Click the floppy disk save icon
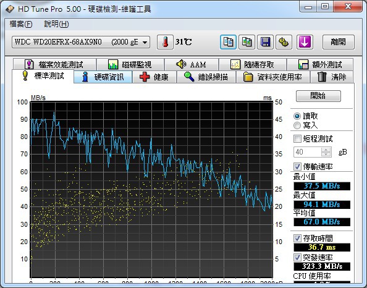 click(265, 42)
